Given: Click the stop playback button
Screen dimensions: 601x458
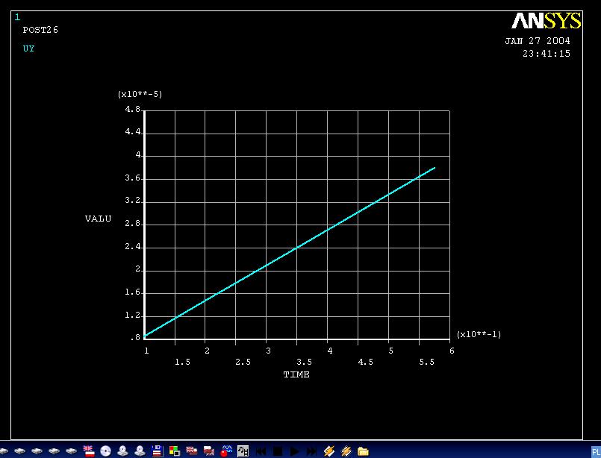Looking at the screenshot, I should point(278,451).
